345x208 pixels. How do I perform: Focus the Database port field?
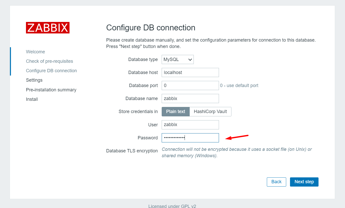tap(190, 85)
